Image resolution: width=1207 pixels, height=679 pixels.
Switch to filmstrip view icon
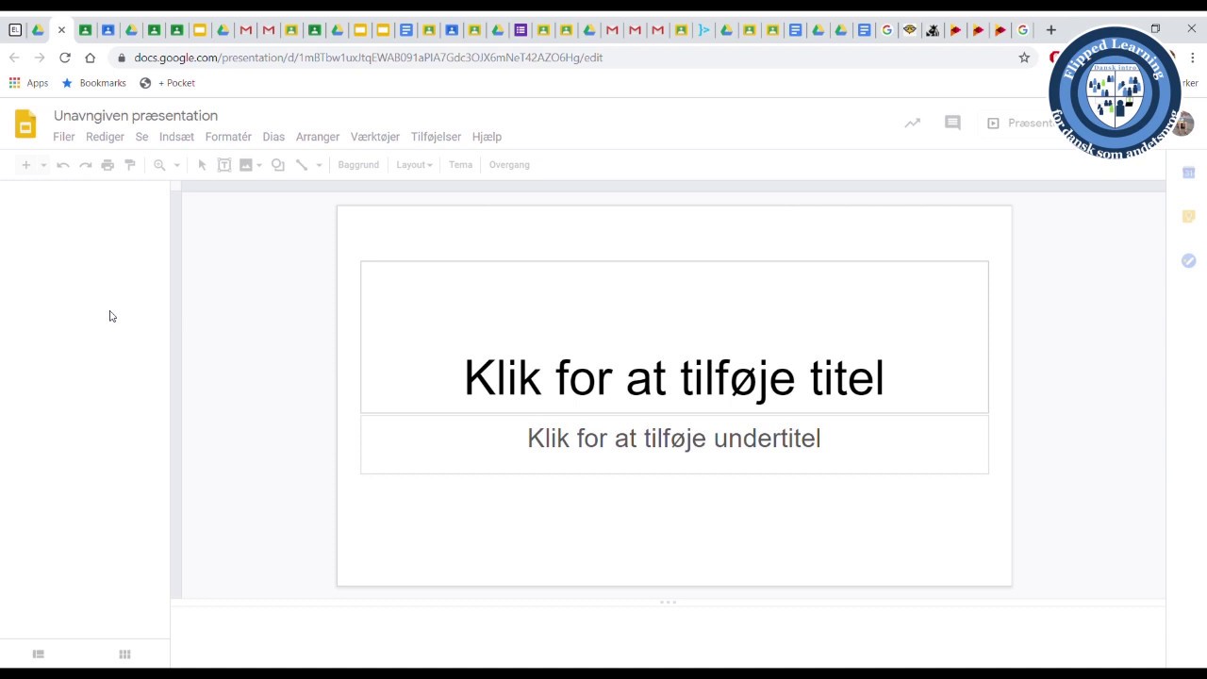(x=39, y=654)
